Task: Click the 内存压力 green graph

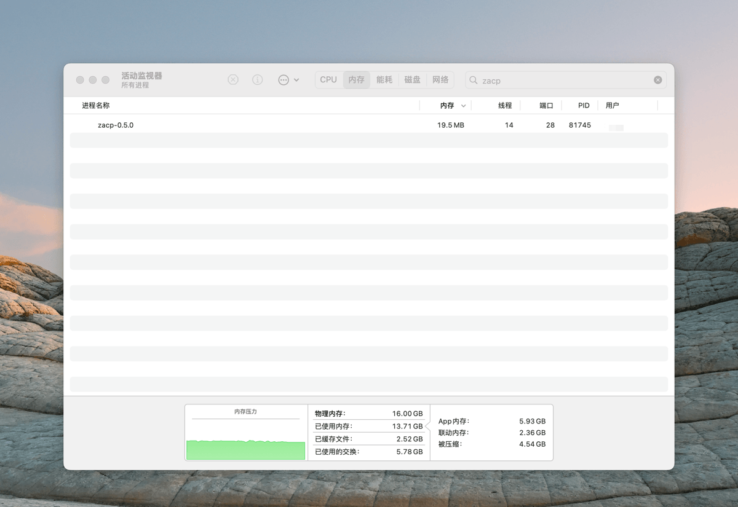Action: [246, 450]
